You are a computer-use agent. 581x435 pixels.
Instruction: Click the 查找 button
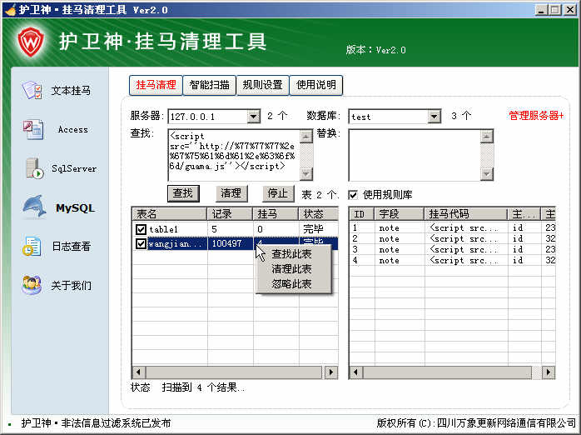[x=183, y=193]
